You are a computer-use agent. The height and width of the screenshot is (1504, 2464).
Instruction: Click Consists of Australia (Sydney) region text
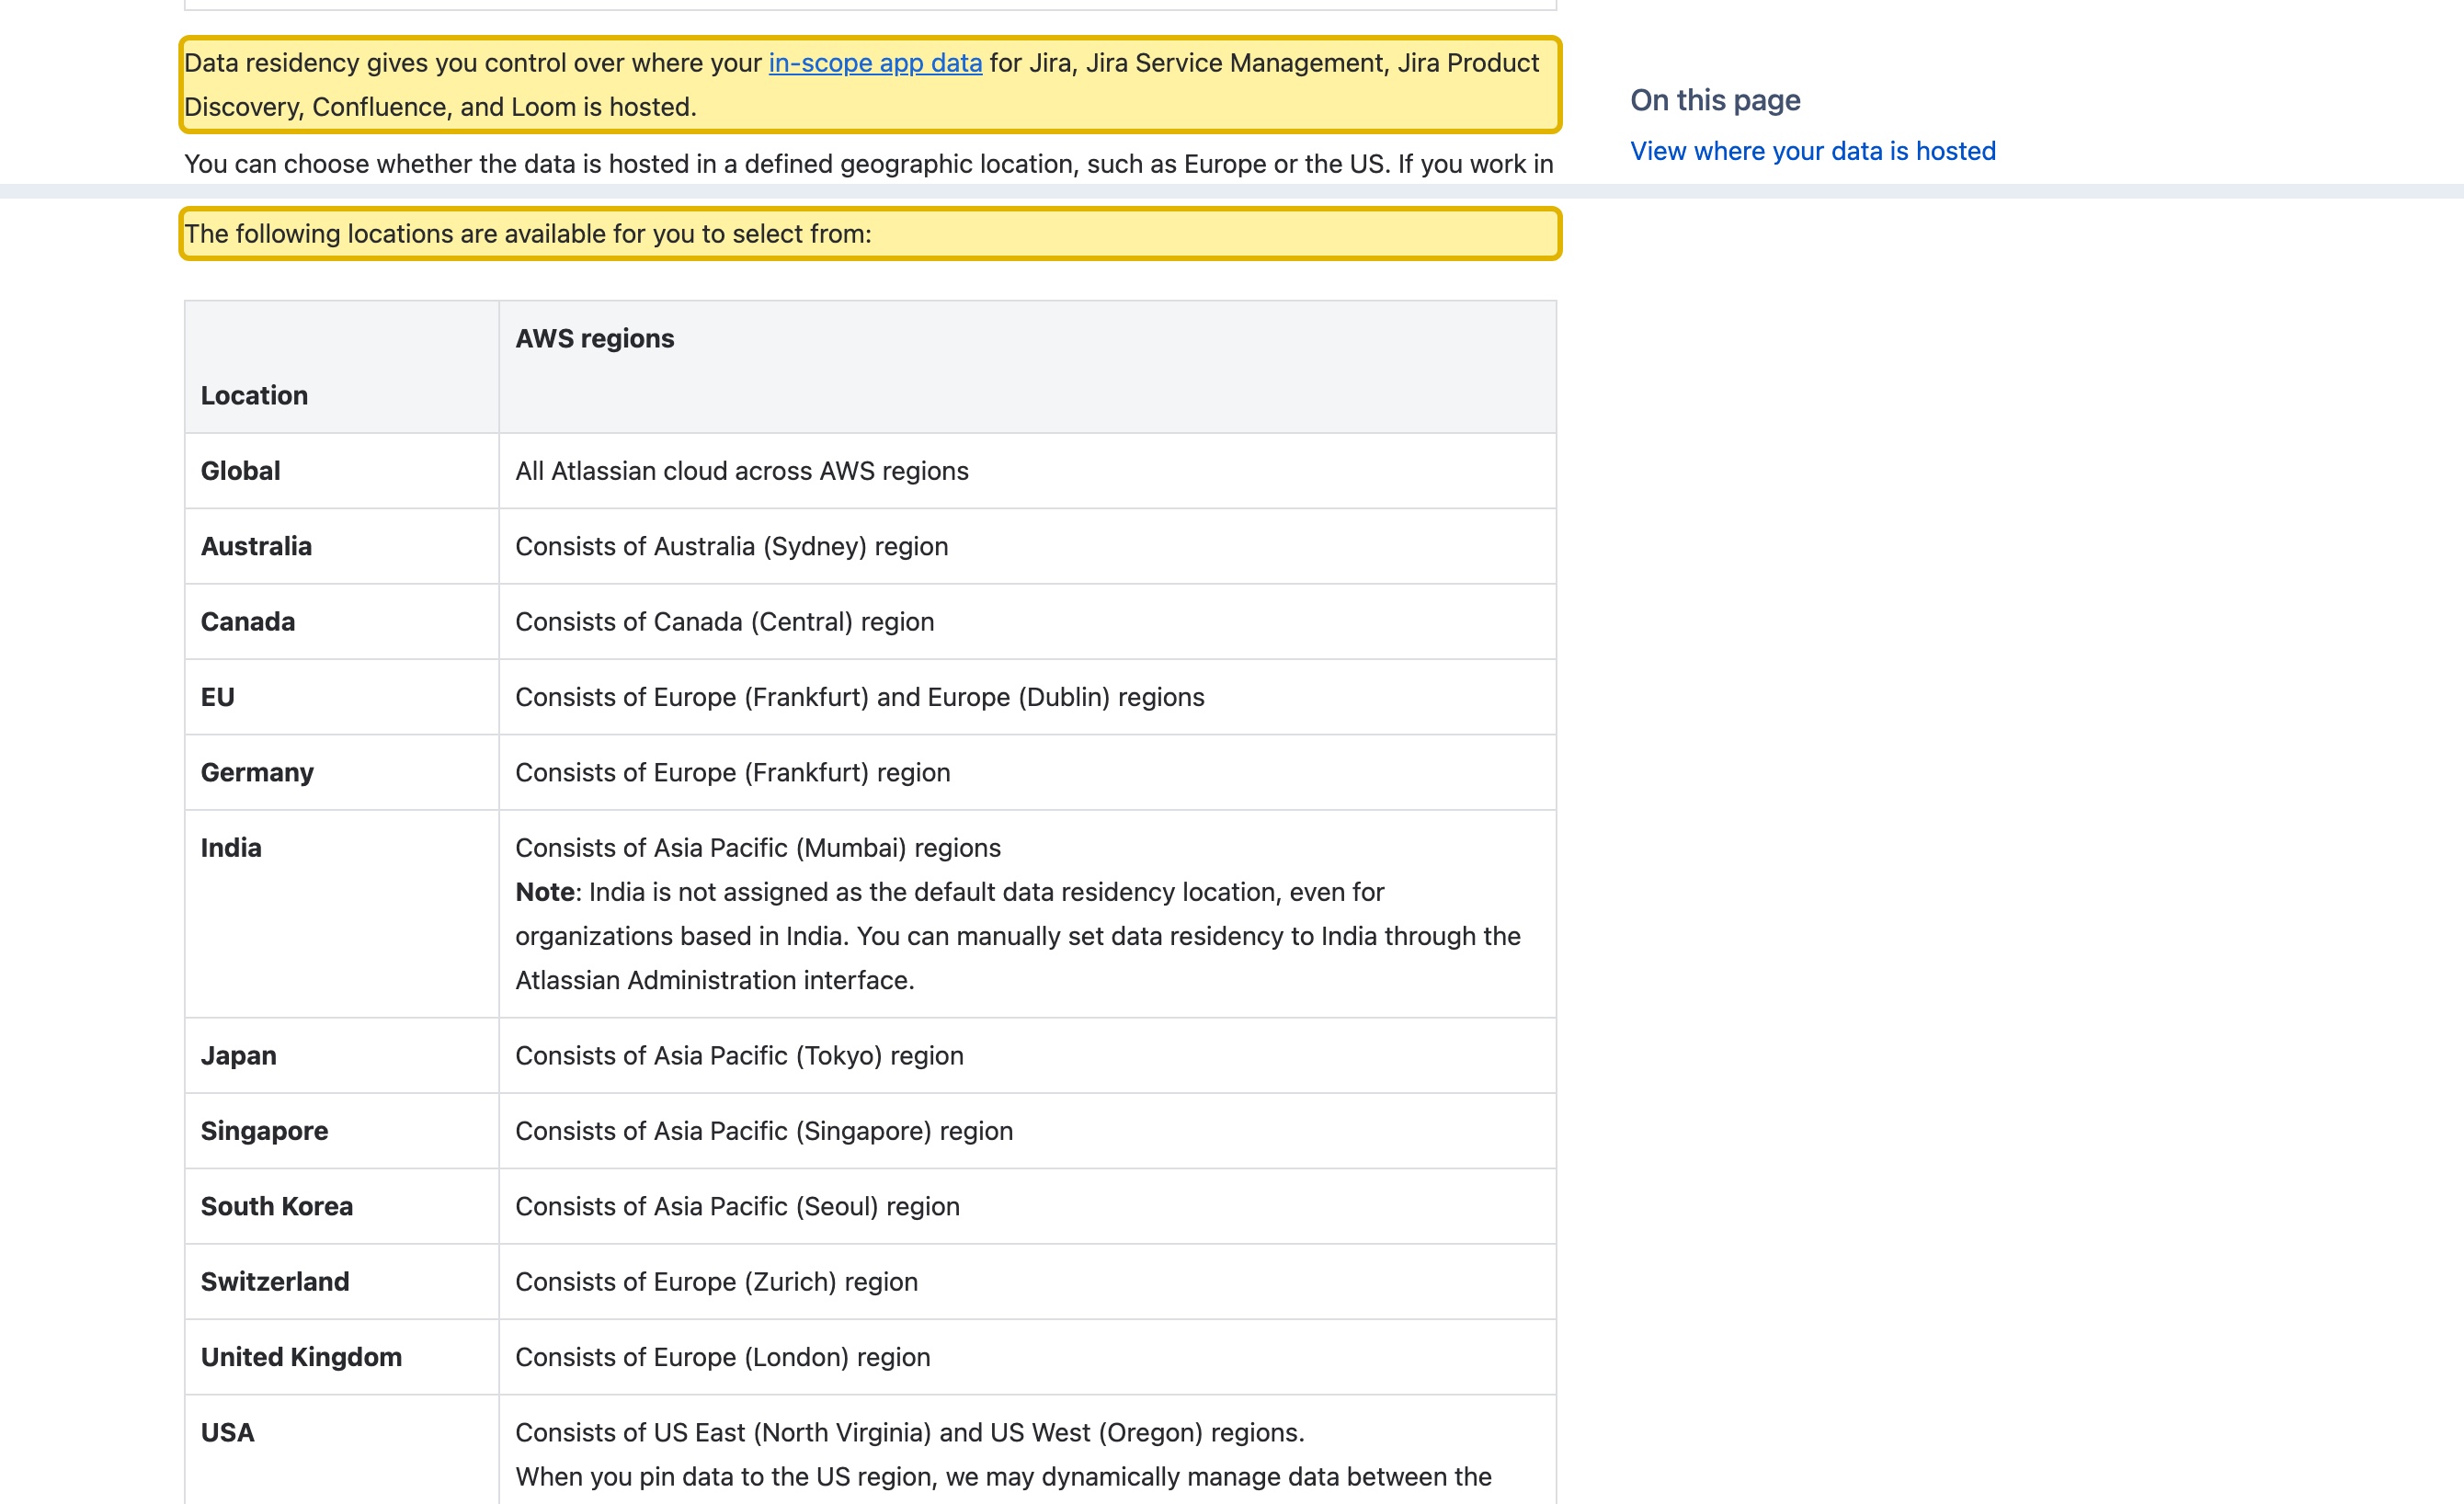click(x=731, y=546)
